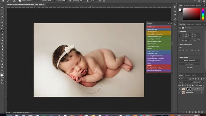Run the Best Sharpen action button
Screen dimensions: 206x116
click(x=159, y=27)
